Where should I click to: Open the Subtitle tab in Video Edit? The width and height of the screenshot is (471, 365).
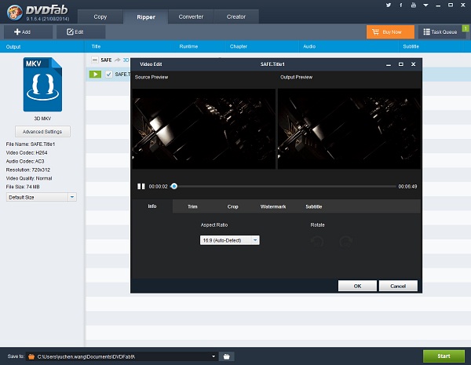[x=313, y=206]
